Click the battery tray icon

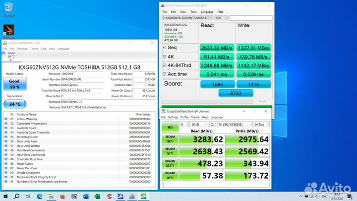(306, 197)
